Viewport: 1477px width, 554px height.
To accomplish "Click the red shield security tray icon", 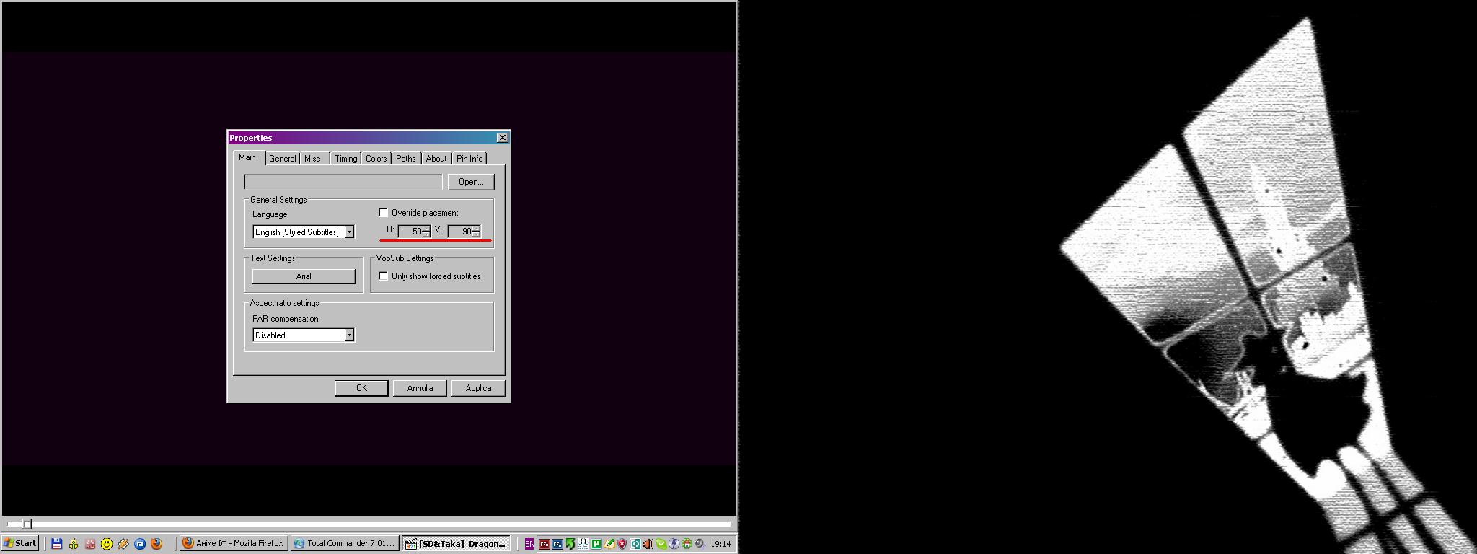I will tap(622, 544).
